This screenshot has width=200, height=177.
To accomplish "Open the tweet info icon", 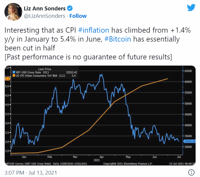I will point(192,172).
